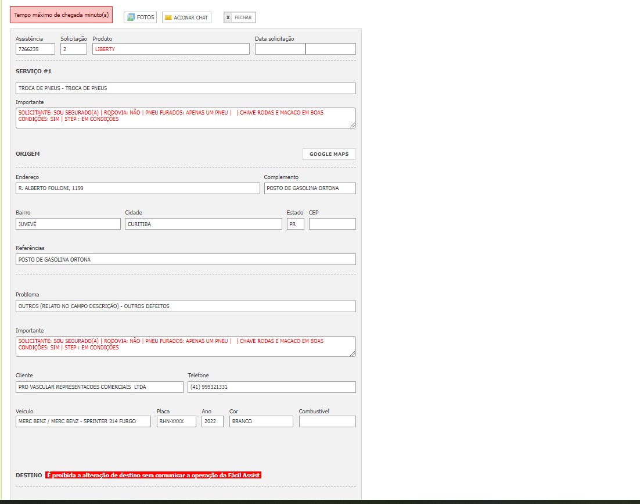Click the ACIONAR CHAT button
The width and height of the screenshot is (640, 504).
pyautogui.click(x=186, y=17)
